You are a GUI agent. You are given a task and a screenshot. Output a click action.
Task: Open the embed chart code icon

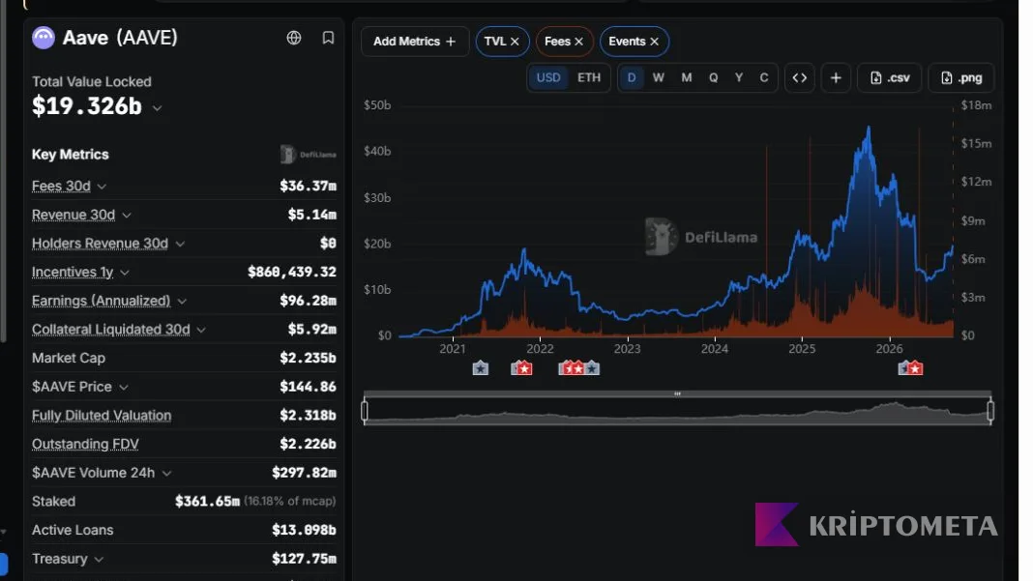[800, 77]
